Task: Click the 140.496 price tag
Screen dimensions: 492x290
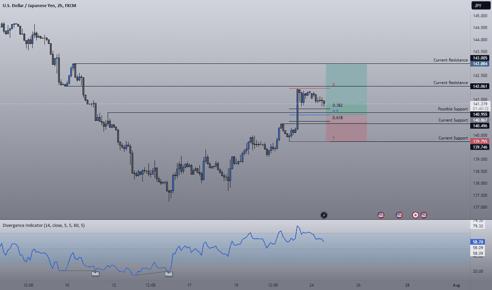Action: coord(480,126)
